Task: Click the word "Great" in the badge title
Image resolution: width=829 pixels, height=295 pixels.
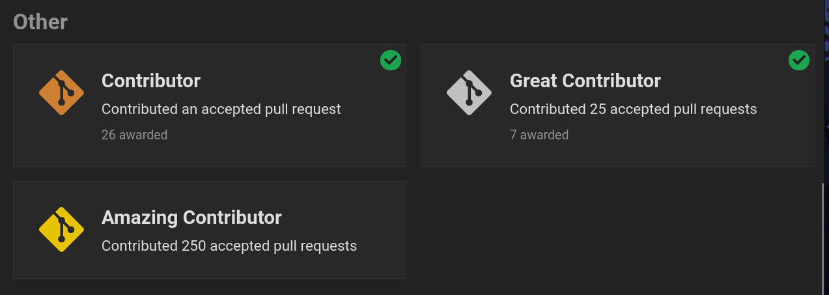Action: (533, 81)
